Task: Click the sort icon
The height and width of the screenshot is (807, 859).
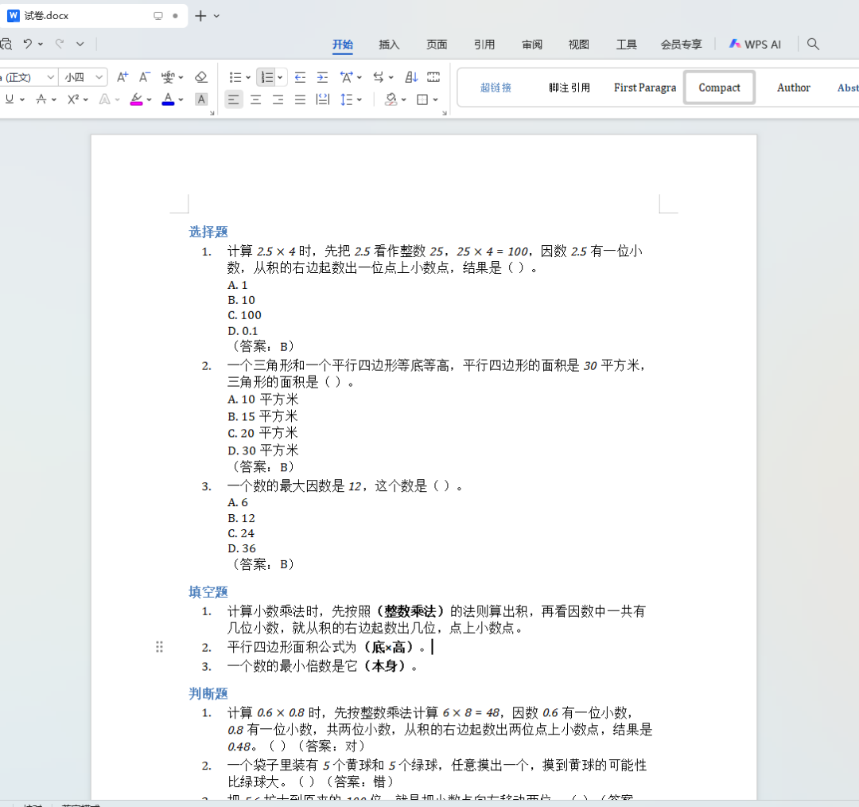Action: [x=411, y=77]
